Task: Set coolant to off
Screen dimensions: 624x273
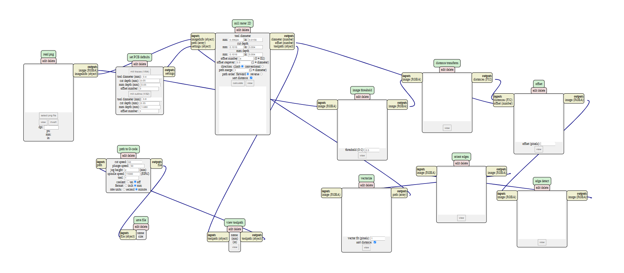Action: click(135, 182)
